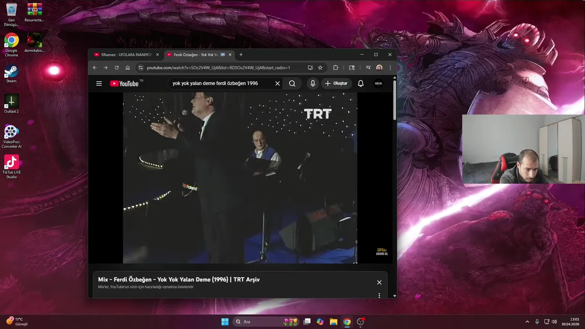Go back in Chrome
The width and height of the screenshot is (585, 329).
tap(95, 68)
